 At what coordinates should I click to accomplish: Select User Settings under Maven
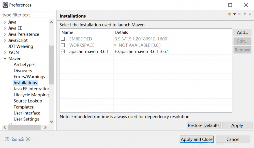26,119
